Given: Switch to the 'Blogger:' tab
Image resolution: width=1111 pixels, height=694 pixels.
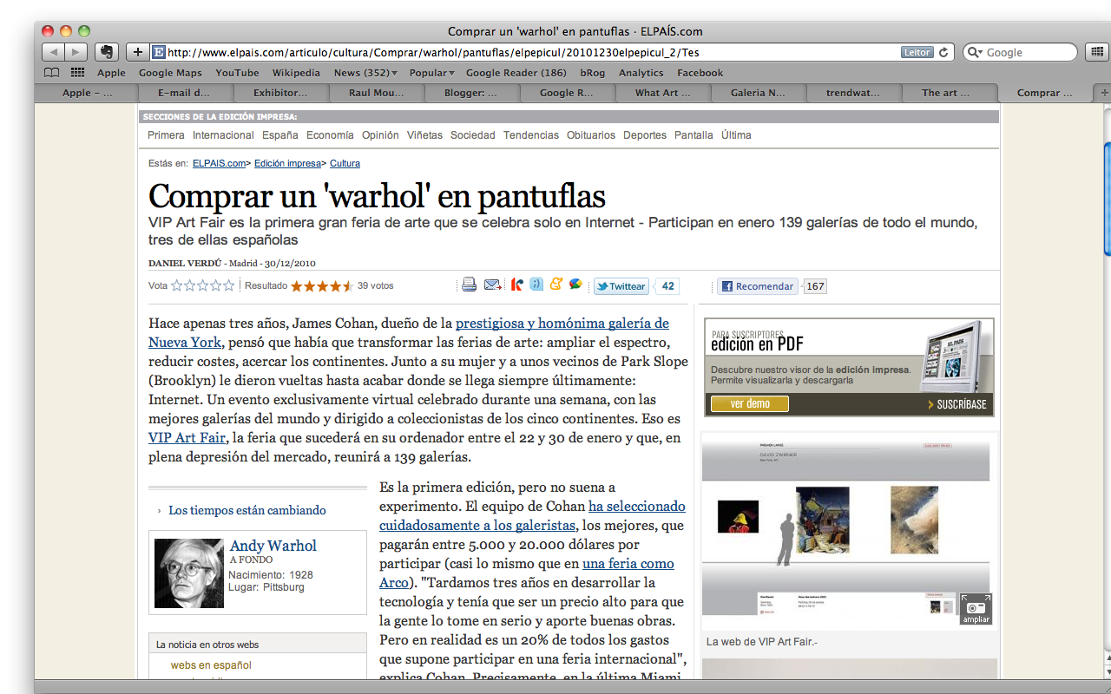Looking at the screenshot, I should (471, 93).
